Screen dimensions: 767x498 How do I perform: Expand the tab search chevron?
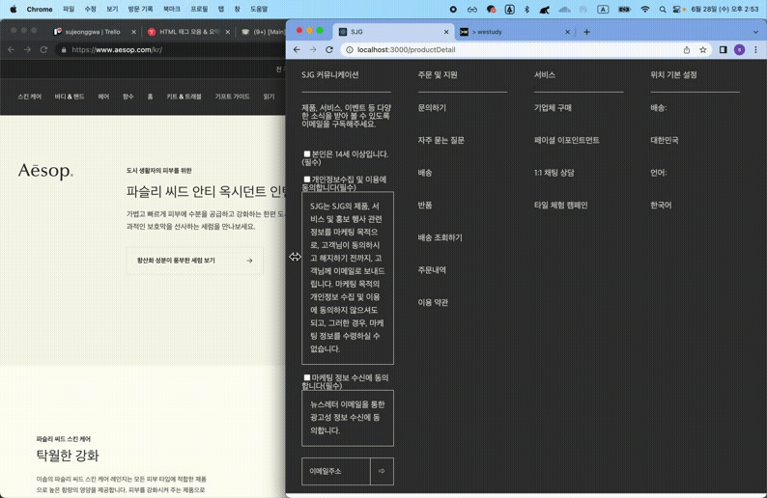click(x=755, y=32)
